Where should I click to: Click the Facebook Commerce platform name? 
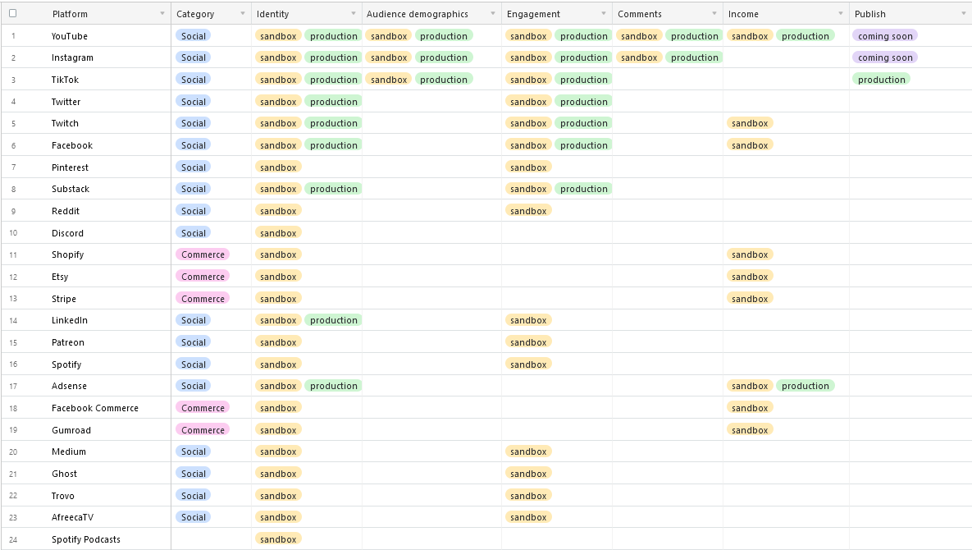[95, 408]
